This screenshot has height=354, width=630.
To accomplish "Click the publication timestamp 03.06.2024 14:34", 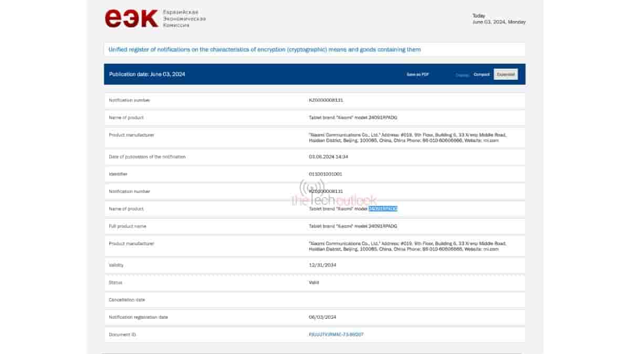I will (329, 157).
